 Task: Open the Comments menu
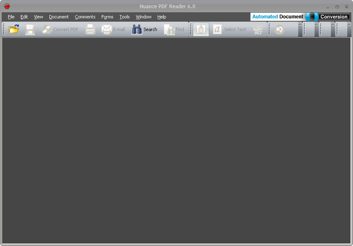tap(85, 17)
